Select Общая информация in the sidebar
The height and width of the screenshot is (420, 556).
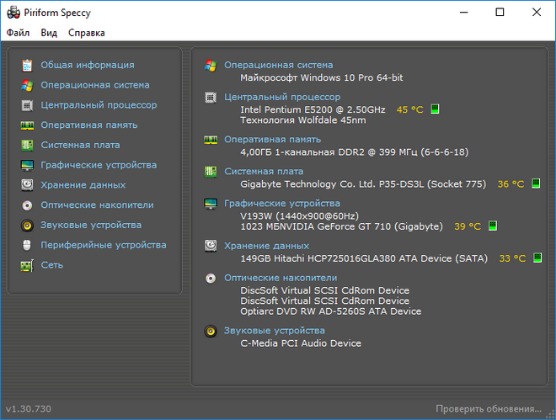click(x=87, y=65)
